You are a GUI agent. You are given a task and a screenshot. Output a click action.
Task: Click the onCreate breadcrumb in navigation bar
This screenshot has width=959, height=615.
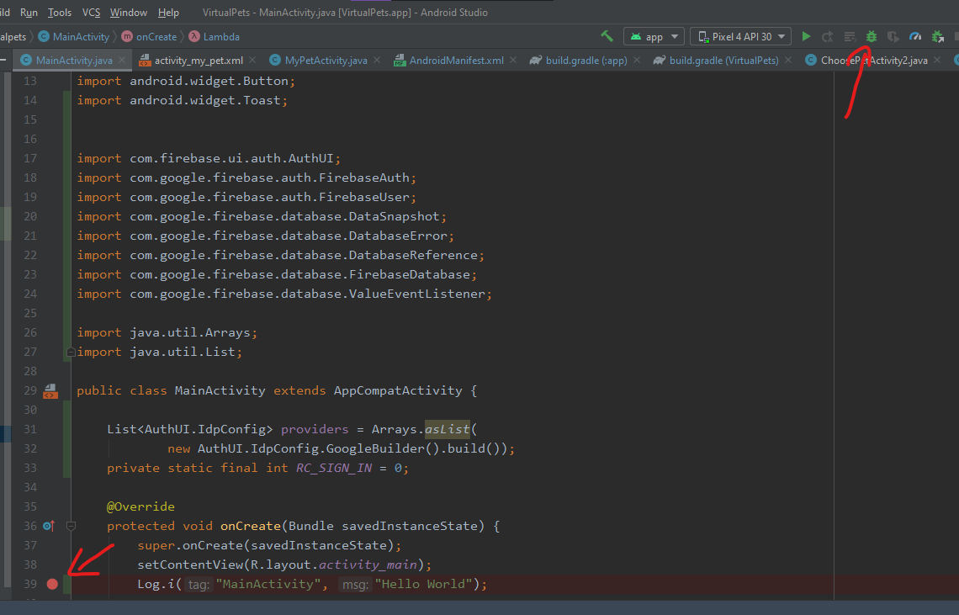(156, 37)
